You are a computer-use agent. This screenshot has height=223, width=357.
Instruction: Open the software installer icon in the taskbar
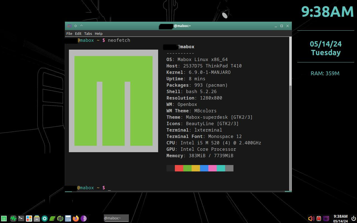tap(29, 218)
